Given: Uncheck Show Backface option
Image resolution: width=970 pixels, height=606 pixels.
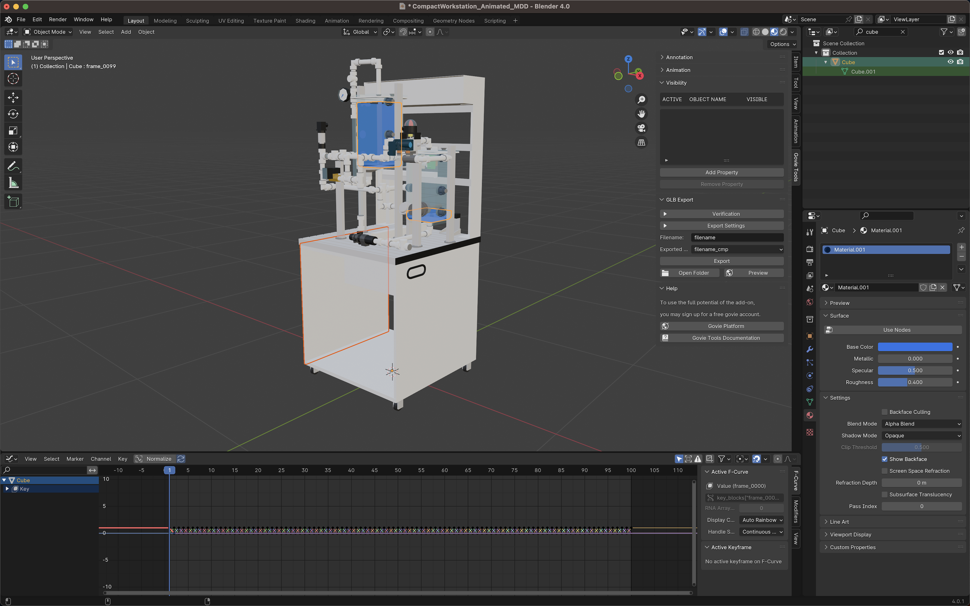Looking at the screenshot, I should coord(885,459).
